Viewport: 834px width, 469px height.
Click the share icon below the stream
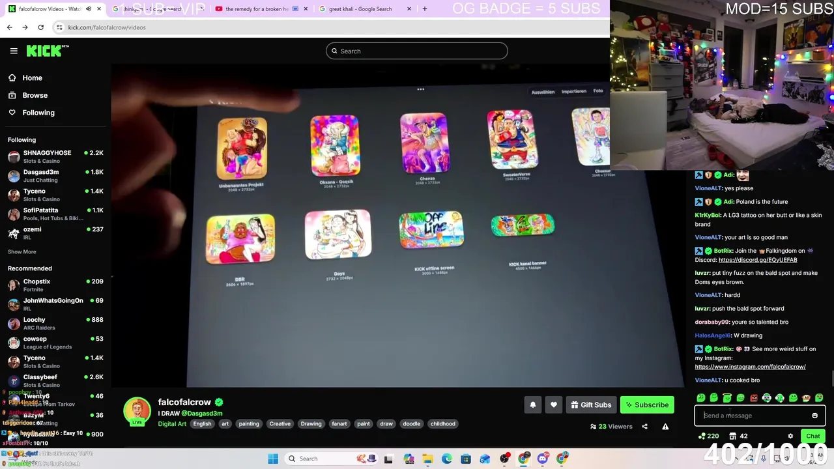[644, 427]
